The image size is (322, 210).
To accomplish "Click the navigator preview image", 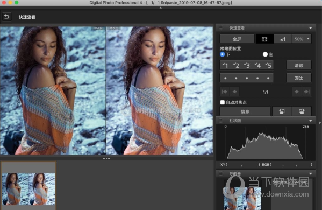I will 242,198.
